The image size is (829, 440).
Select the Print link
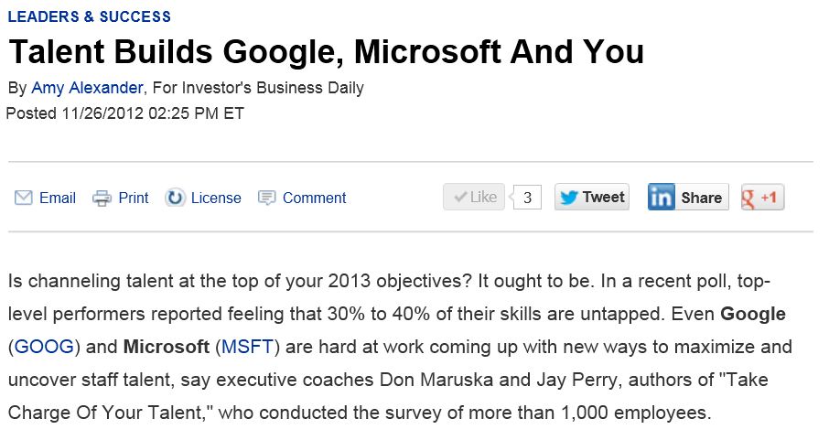tap(134, 198)
